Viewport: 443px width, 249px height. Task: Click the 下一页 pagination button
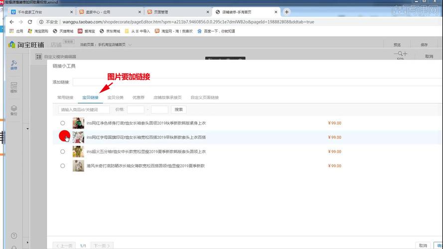(x=102, y=246)
